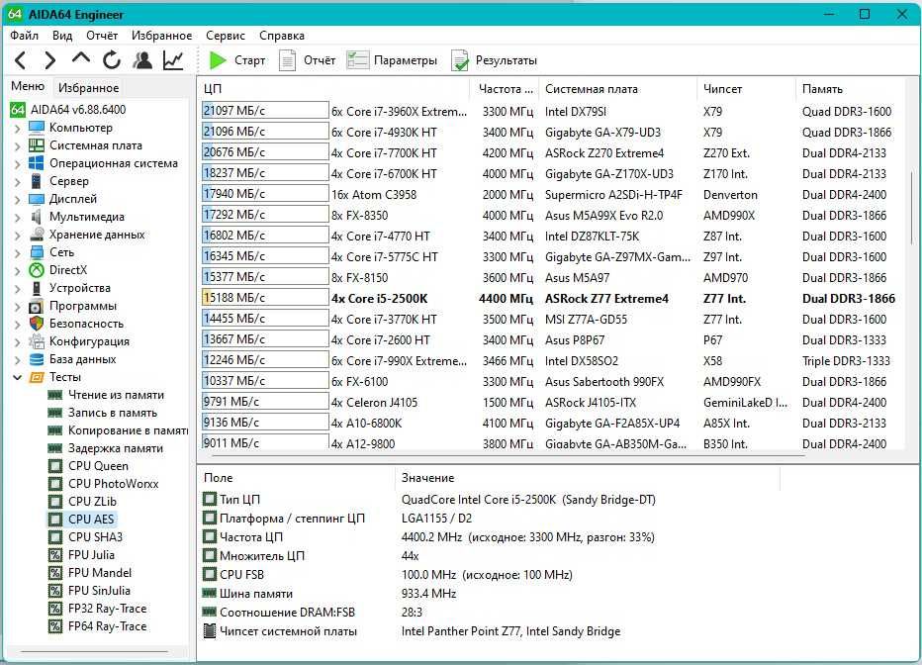
Task: Select the CPU SHA3 benchmark
Action: coord(95,536)
